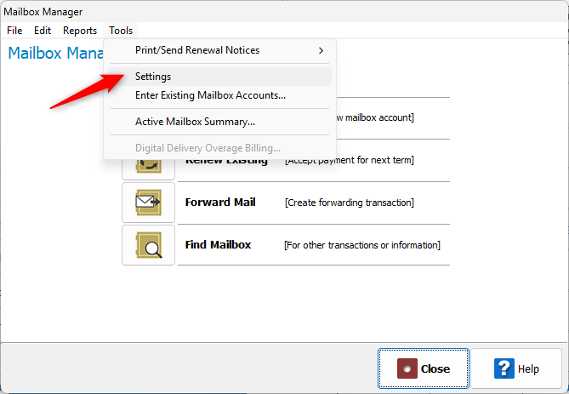
Task: Click "For other transactions or information" text
Action: pyautogui.click(x=362, y=245)
